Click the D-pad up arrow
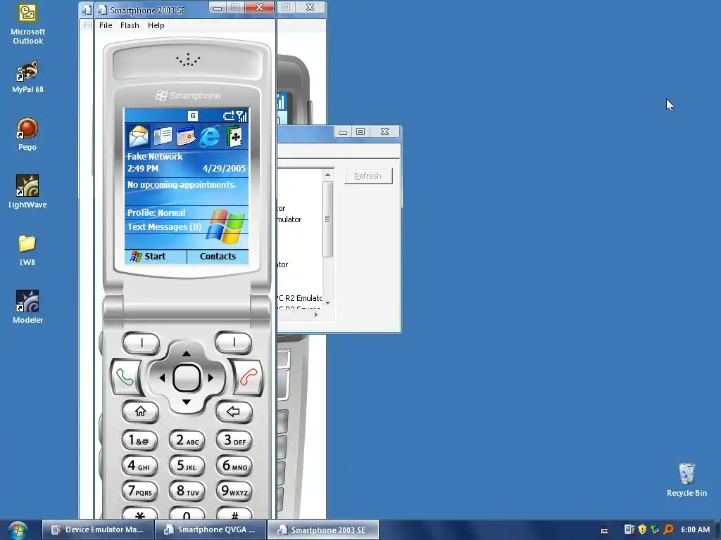Viewport: 721px width, 540px height. pos(186,354)
